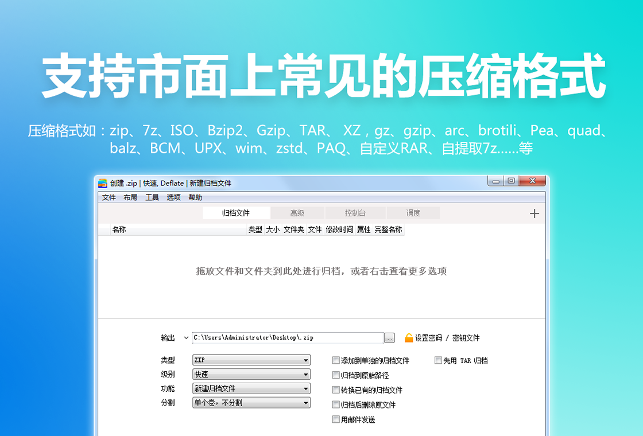Enable 添加到单独的归档文件 checkbox
The image size is (643, 436).
(x=336, y=361)
